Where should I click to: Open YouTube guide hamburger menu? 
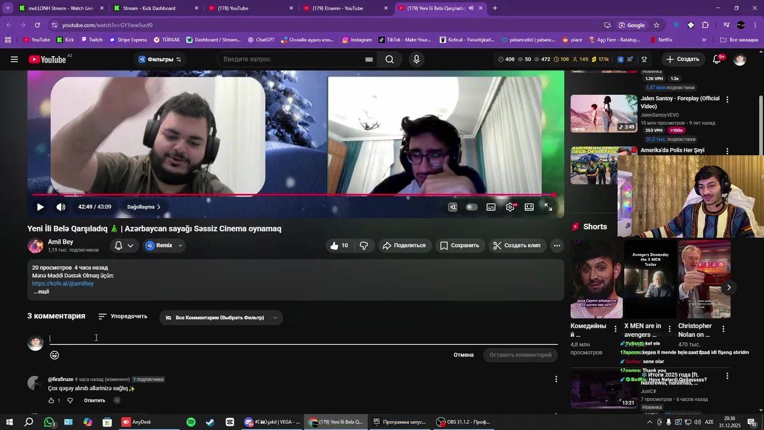[x=14, y=59]
